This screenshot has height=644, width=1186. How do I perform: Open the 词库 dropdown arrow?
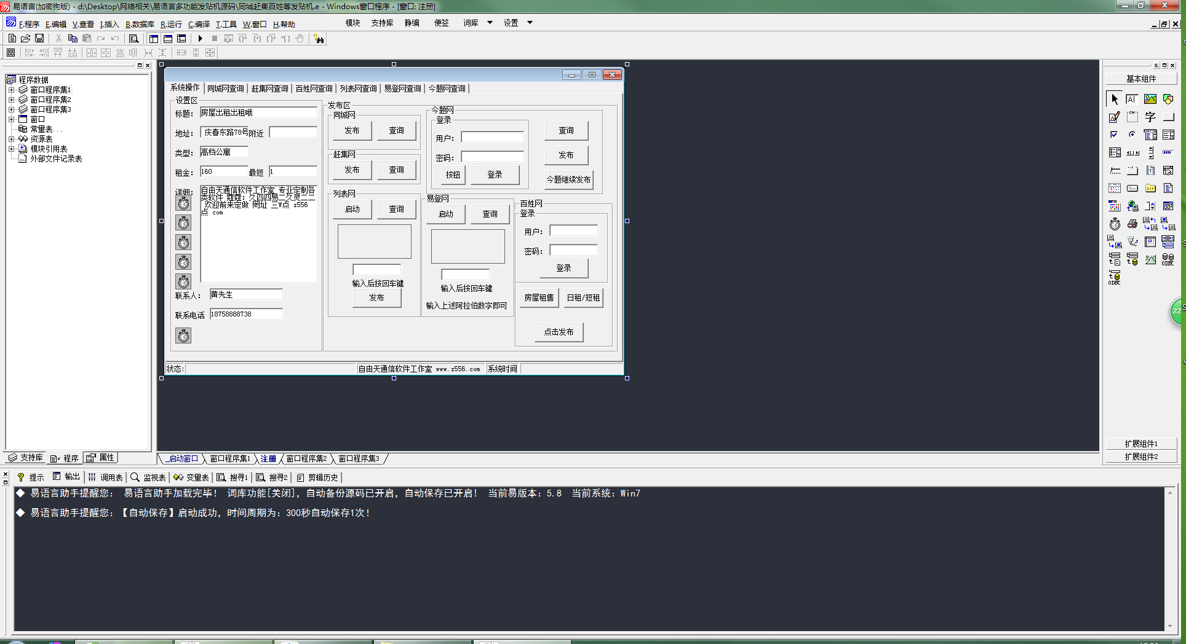[490, 23]
